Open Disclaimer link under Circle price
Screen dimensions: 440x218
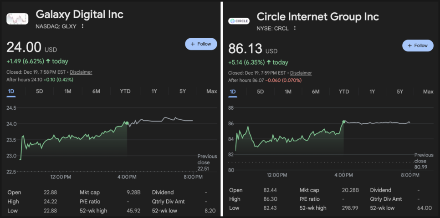pyautogui.click(x=301, y=73)
